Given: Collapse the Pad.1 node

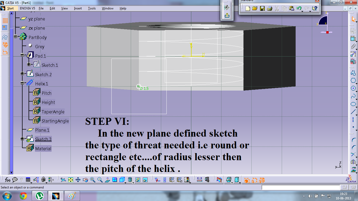Looking at the screenshot, I should tap(22, 55).
